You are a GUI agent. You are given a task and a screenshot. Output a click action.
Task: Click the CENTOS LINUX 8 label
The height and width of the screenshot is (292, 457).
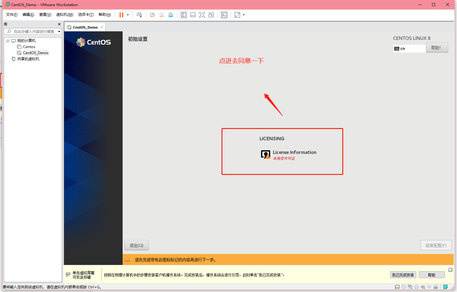pyautogui.click(x=412, y=38)
